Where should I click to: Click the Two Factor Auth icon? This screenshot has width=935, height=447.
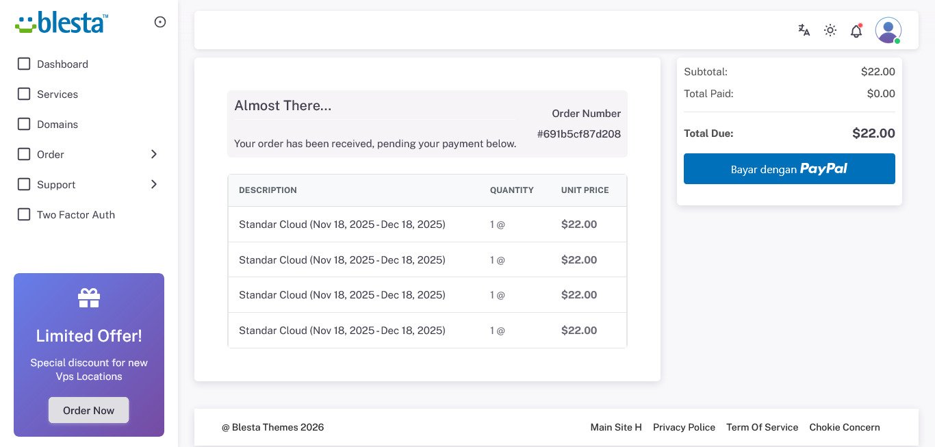click(24, 214)
